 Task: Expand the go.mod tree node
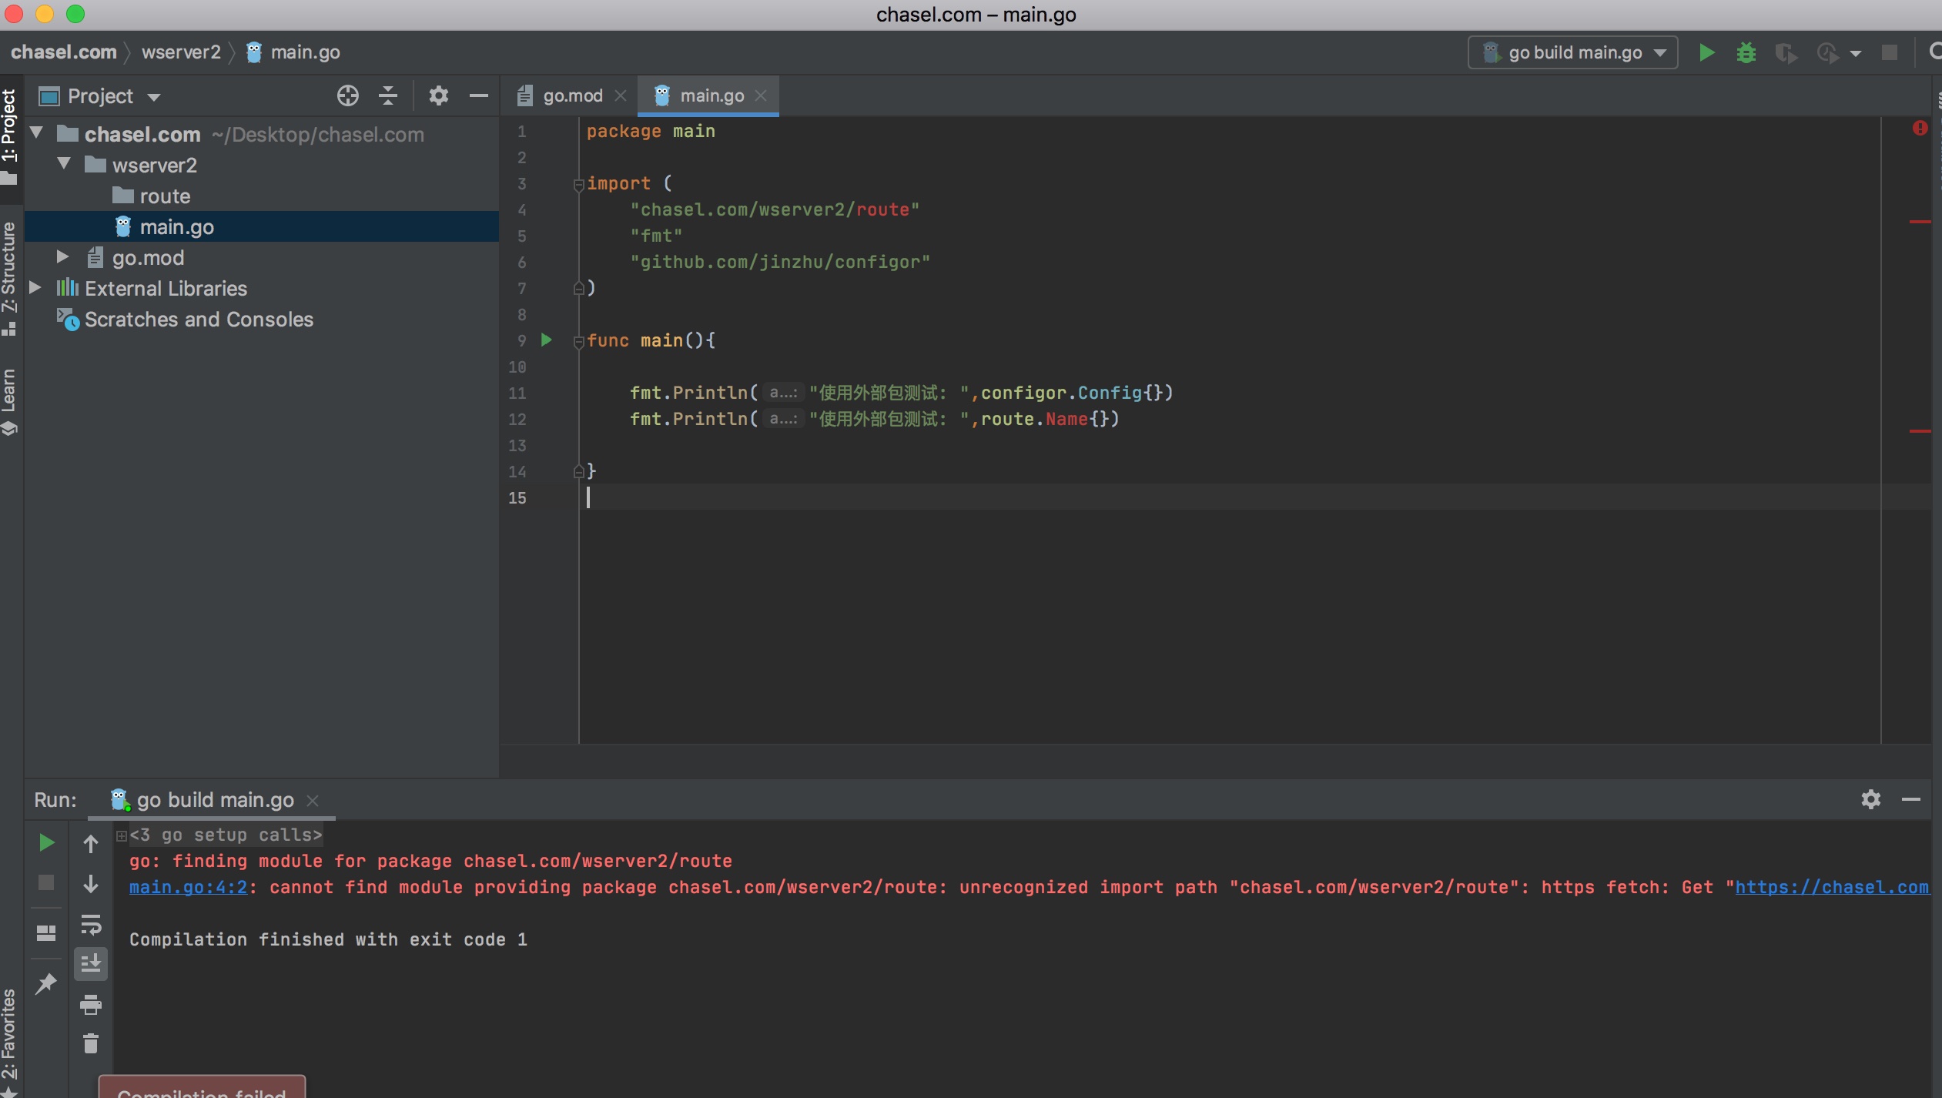point(63,256)
